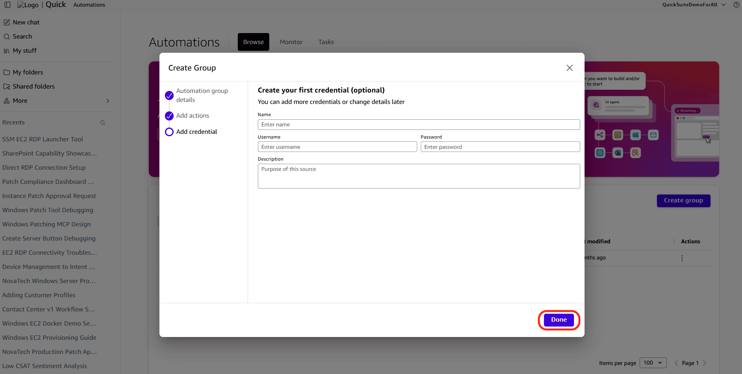Open SSM EC2 RDP Launcher Tool chat
The width and height of the screenshot is (742, 374).
pyautogui.click(x=43, y=139)
